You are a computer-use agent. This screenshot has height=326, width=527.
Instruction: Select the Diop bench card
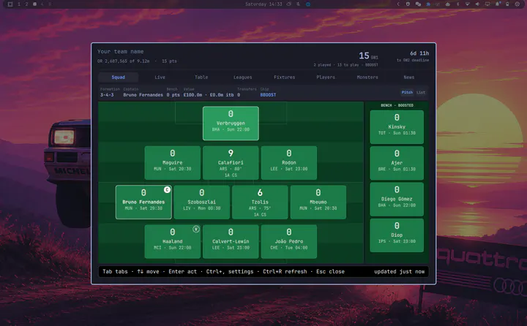coord(397,235)
